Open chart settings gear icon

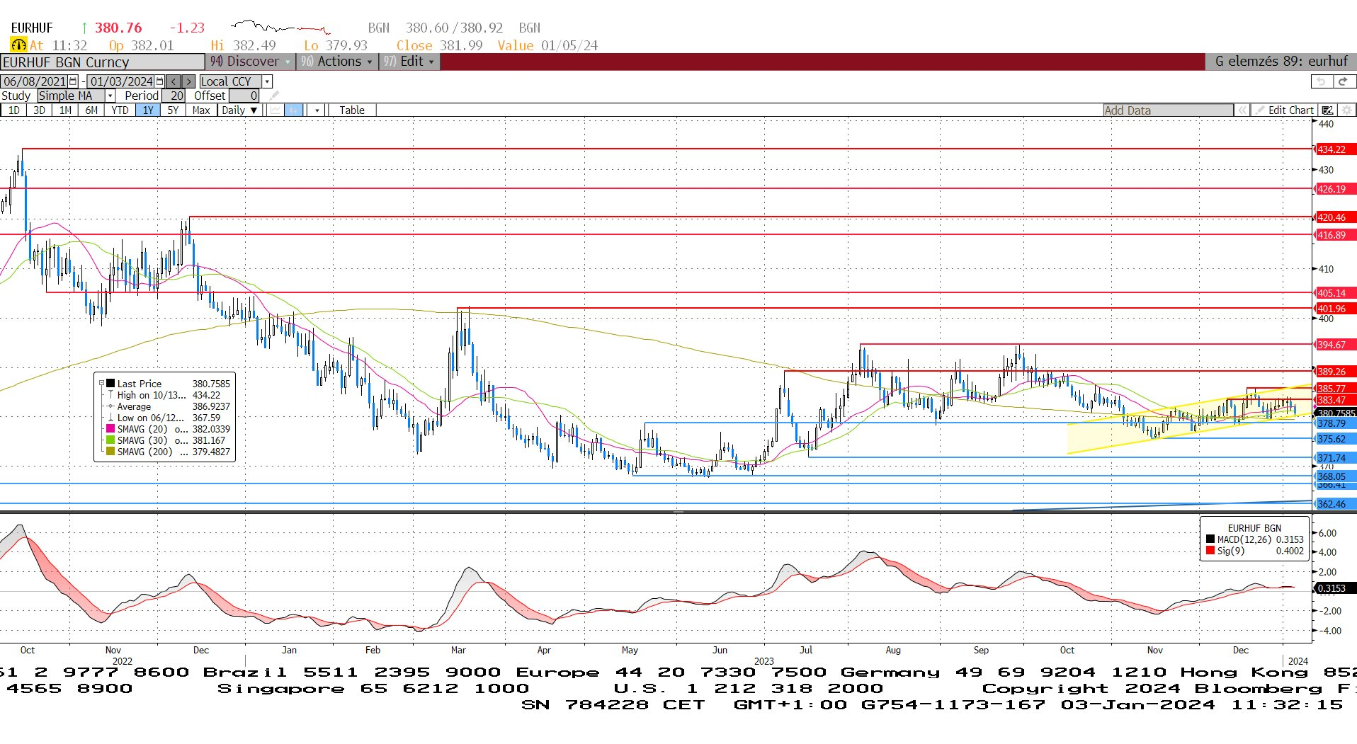pyautogui.click(x=1346, y=110)
